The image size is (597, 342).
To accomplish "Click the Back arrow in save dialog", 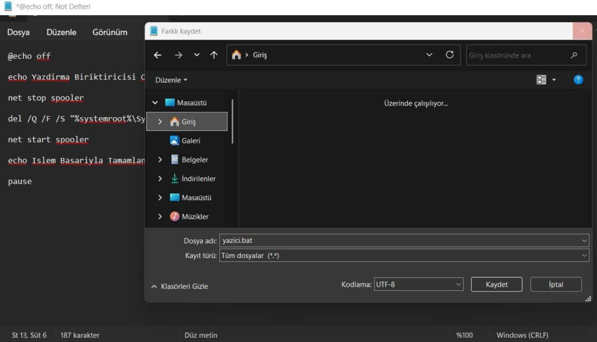I will click(x=157, y=55).
